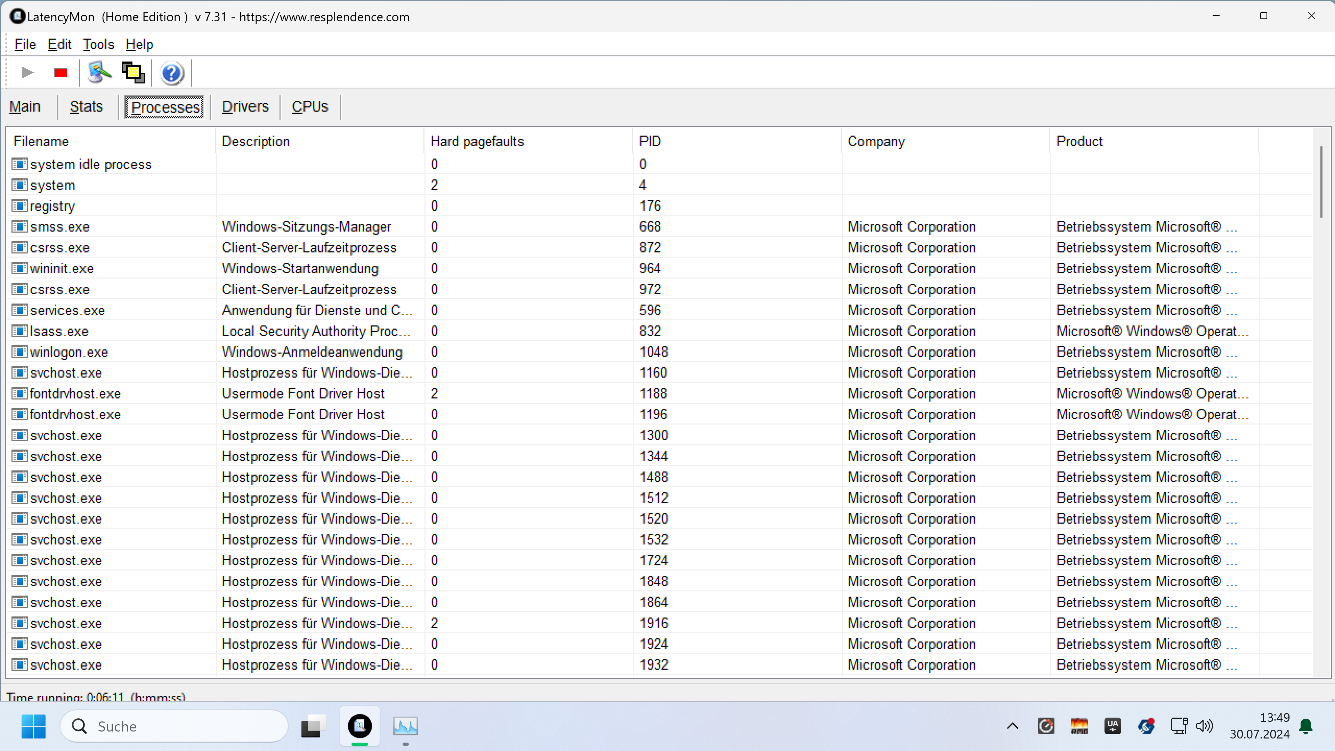The image size is (1335, 751).
Task: Open the LatencyMon icon in taskbar
Action: click(x=360, y=726)
